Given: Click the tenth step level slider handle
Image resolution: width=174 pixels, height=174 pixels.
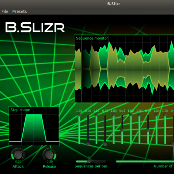Looking at the screenshot, I should point(156,115).
